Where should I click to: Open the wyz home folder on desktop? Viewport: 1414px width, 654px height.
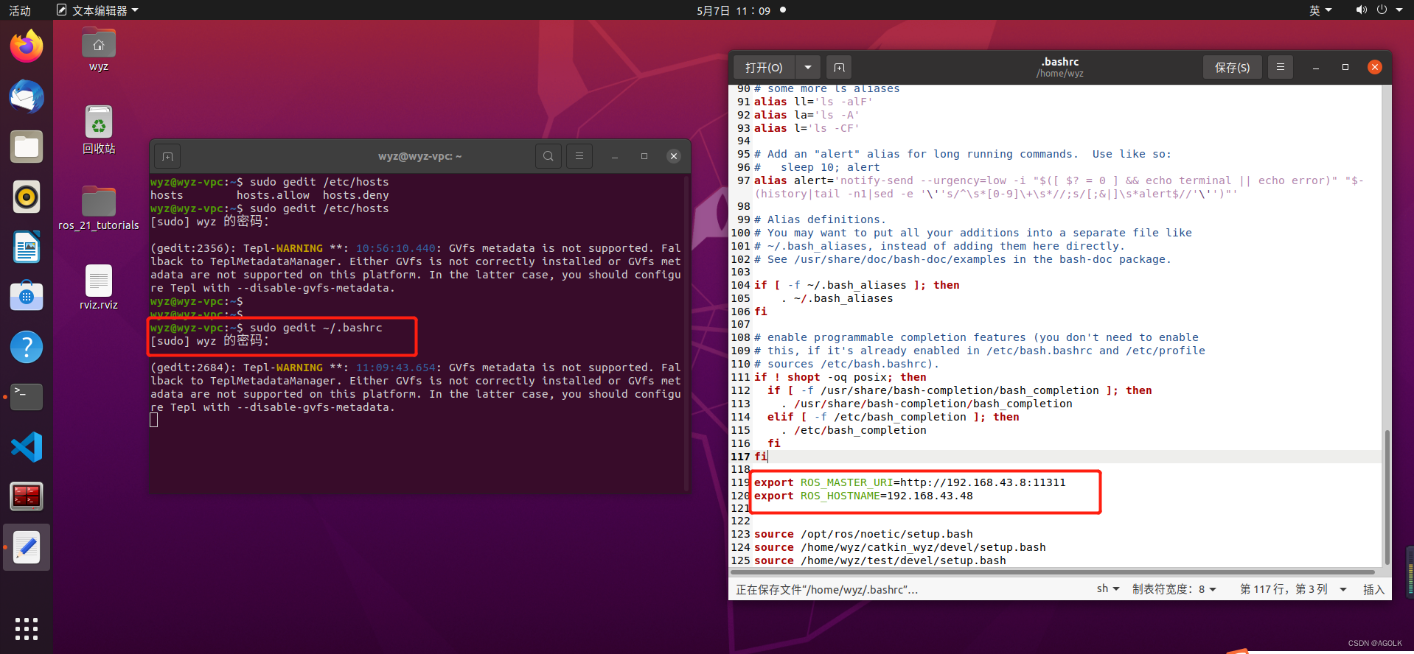[x=99, y=50]
